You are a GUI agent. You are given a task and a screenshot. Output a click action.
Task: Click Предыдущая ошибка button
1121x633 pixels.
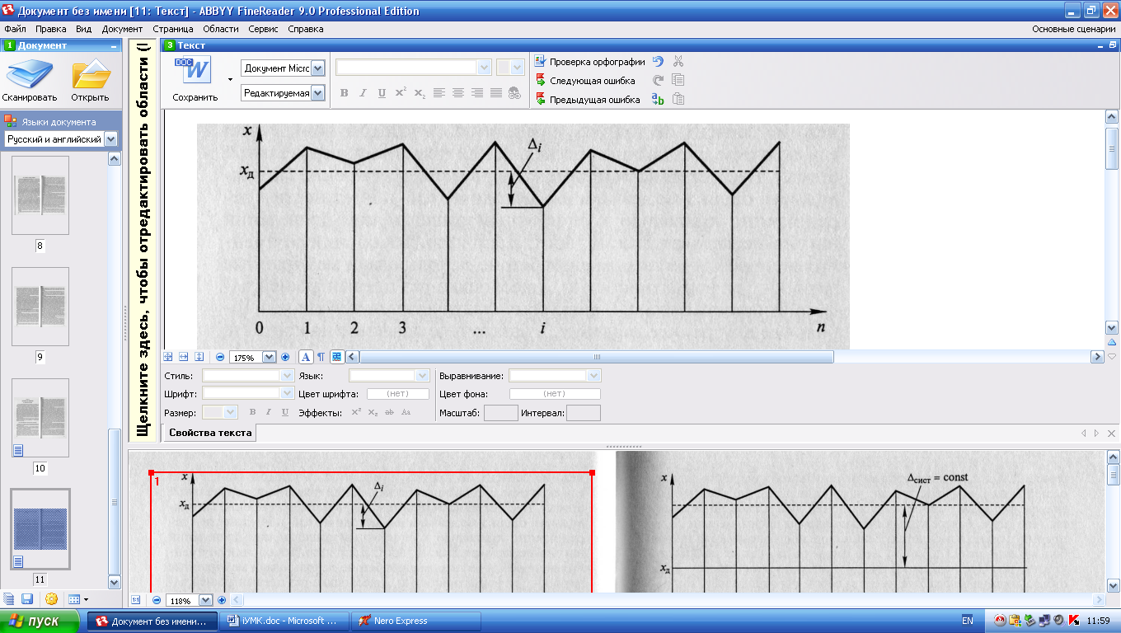click(x=588, y=100)
